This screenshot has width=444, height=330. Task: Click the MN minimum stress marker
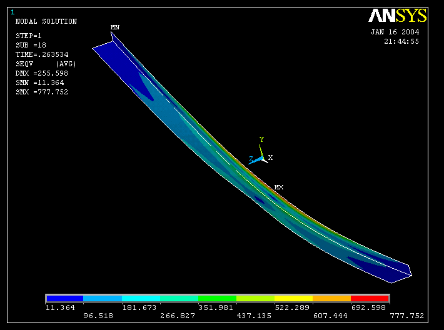point(114,27)
